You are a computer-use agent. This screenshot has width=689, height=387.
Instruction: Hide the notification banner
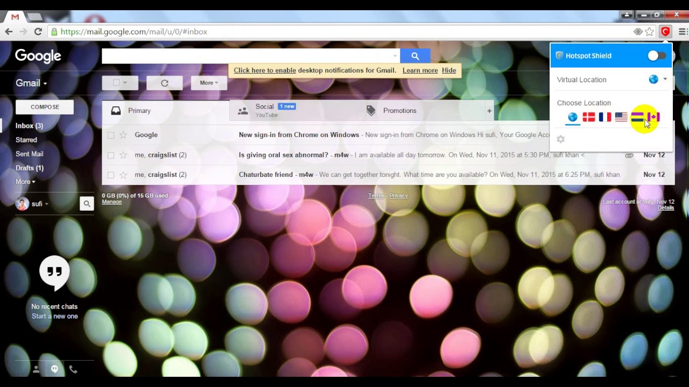point(449,70)
